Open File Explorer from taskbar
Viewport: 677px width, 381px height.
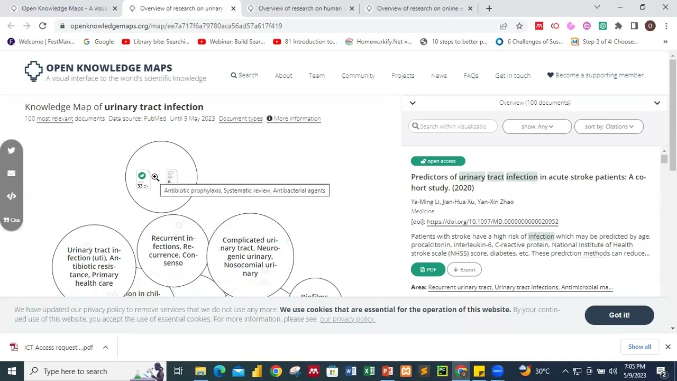(x=200, y=371)
